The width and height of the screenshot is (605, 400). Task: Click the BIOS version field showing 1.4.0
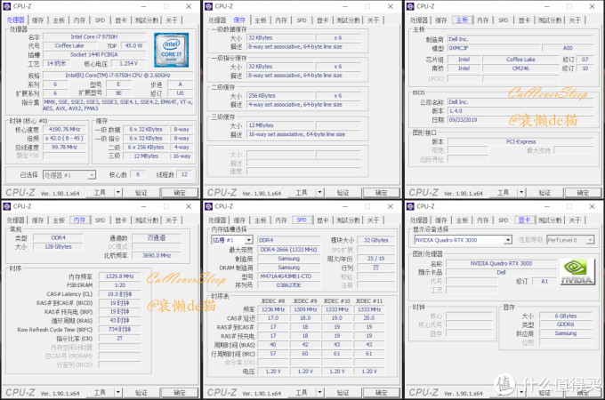point(520,111)
